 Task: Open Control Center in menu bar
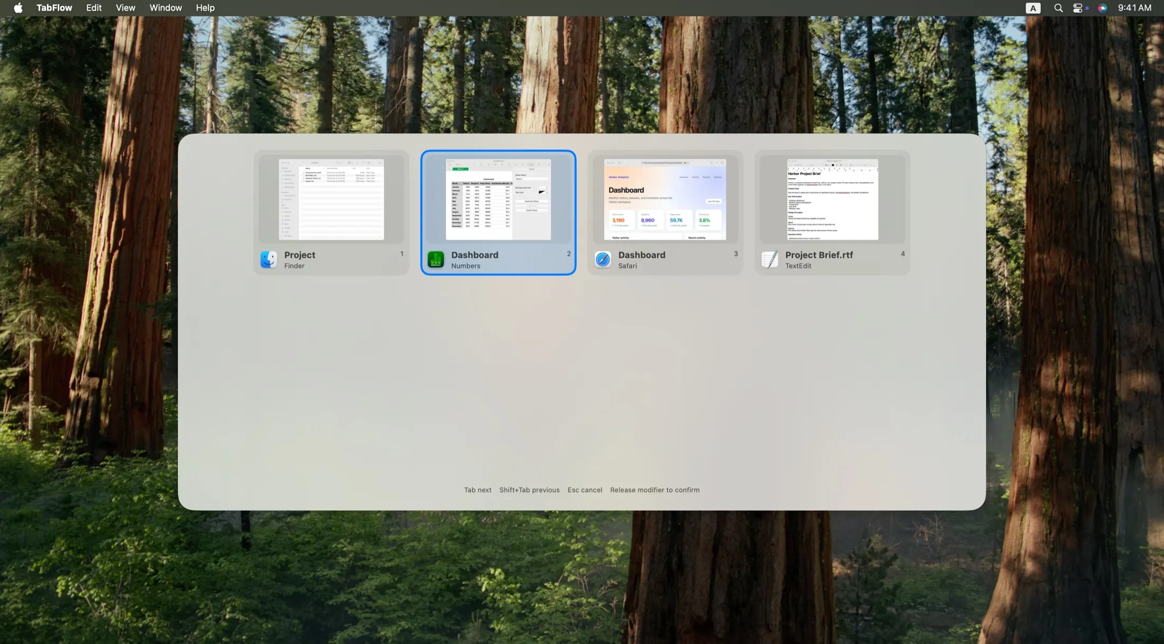pos(1078,8)
